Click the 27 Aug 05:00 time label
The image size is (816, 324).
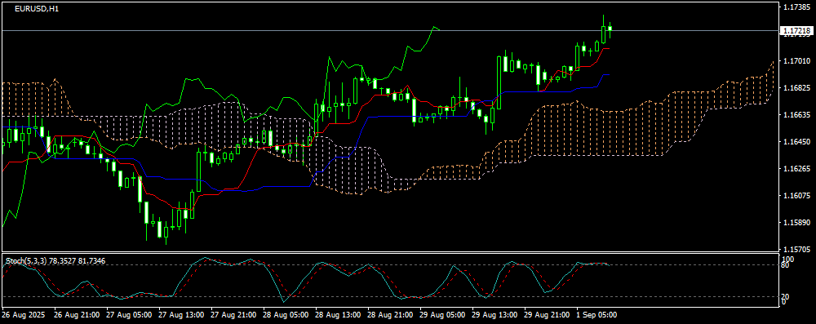click(x=129, y=315)
